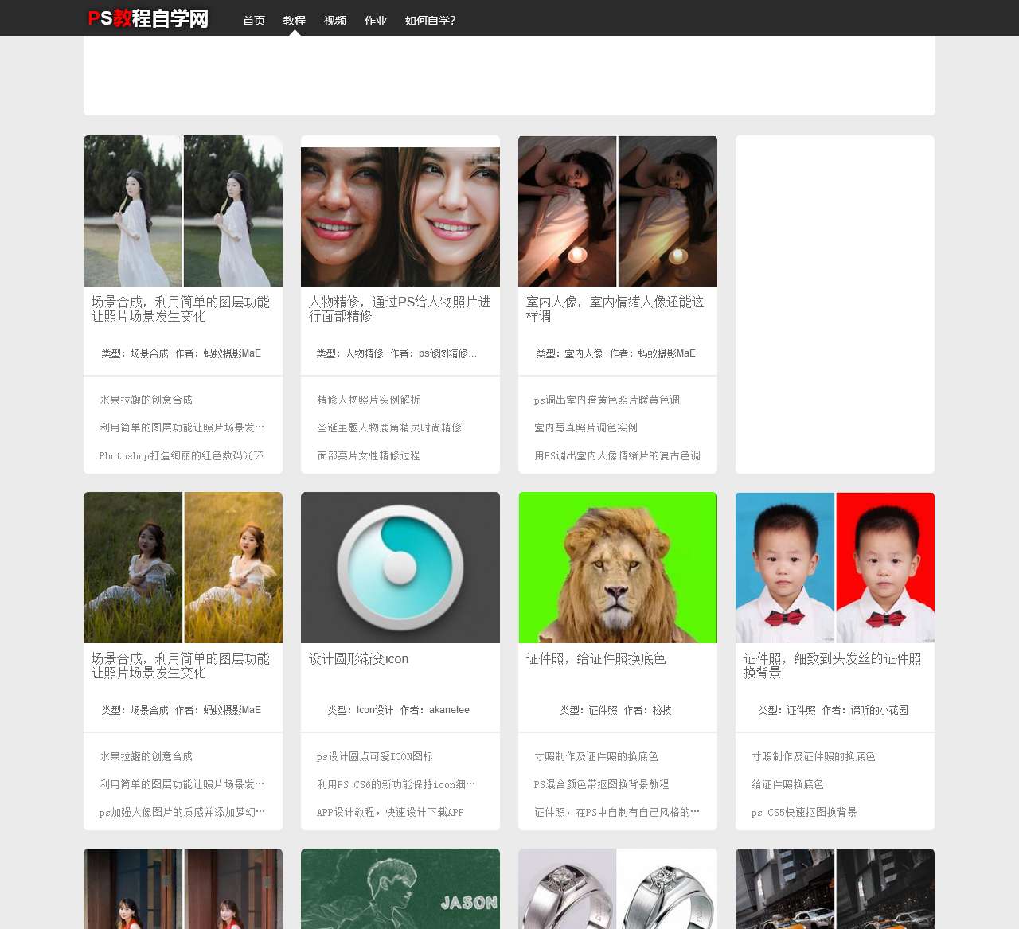Open title 室内人像，室内情绪人像还能这样调

coord(615,309)
